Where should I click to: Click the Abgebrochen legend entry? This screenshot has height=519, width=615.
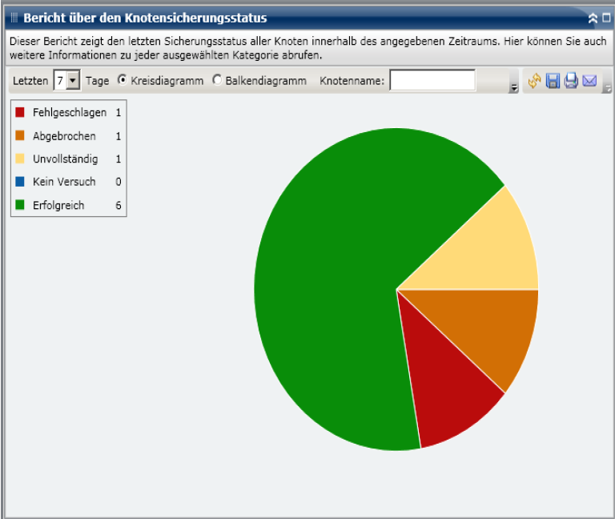pos(64,136)
